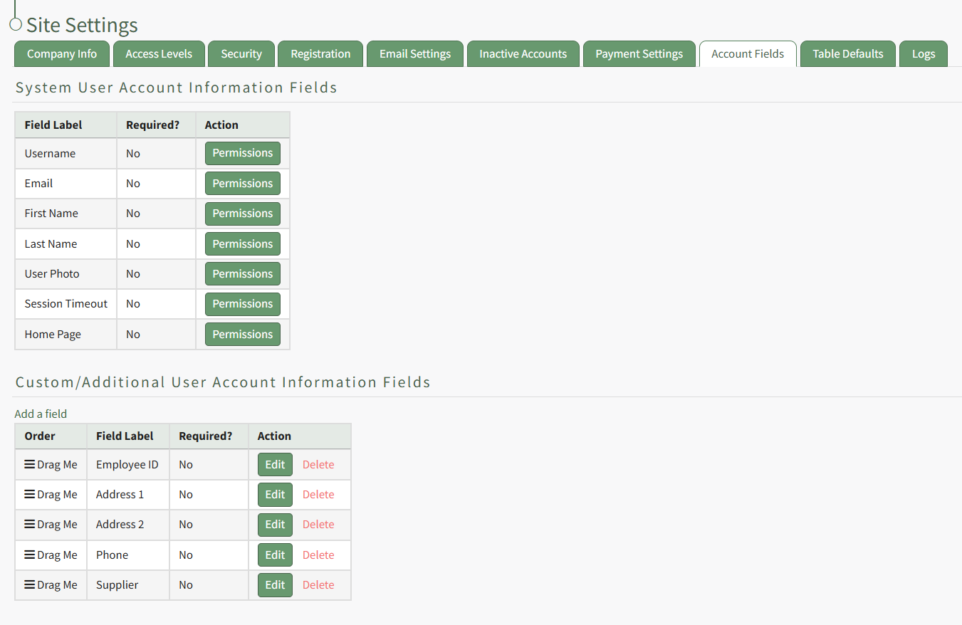The width and height of the screenshot is (962, 625).
Task: Click the drag handle icon for Phone
Action: (x=30, y=555)
